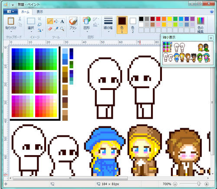Select the Color picker eyedropper tool
Screen dimensions: 217x189
[x=56, y=29]
